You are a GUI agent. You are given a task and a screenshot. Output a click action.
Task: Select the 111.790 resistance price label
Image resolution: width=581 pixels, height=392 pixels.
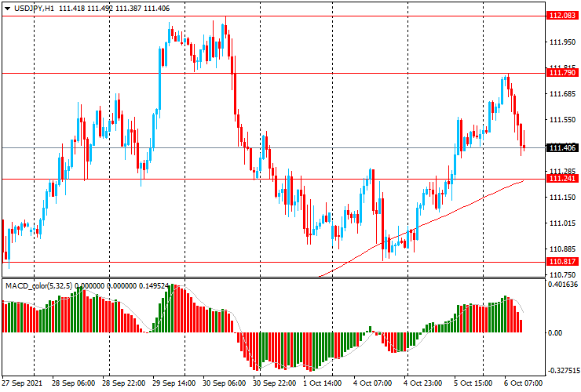coord(563,73)
